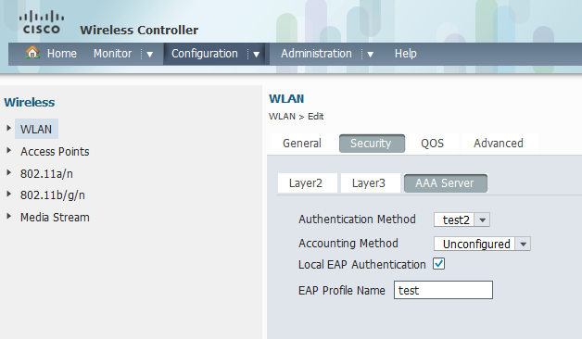Select the Security tab
Screen dimensions: 582x339
[x=372, y=144]
